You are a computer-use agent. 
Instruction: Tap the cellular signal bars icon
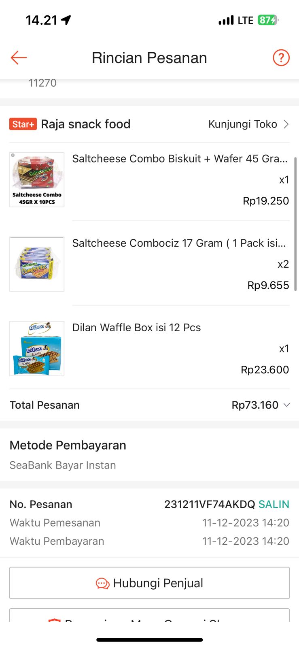[226, 20]
